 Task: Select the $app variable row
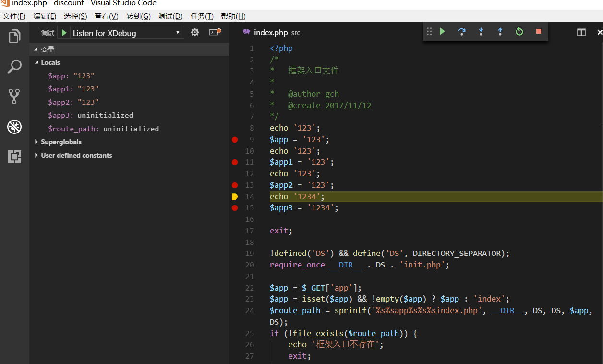click(129, 76)
